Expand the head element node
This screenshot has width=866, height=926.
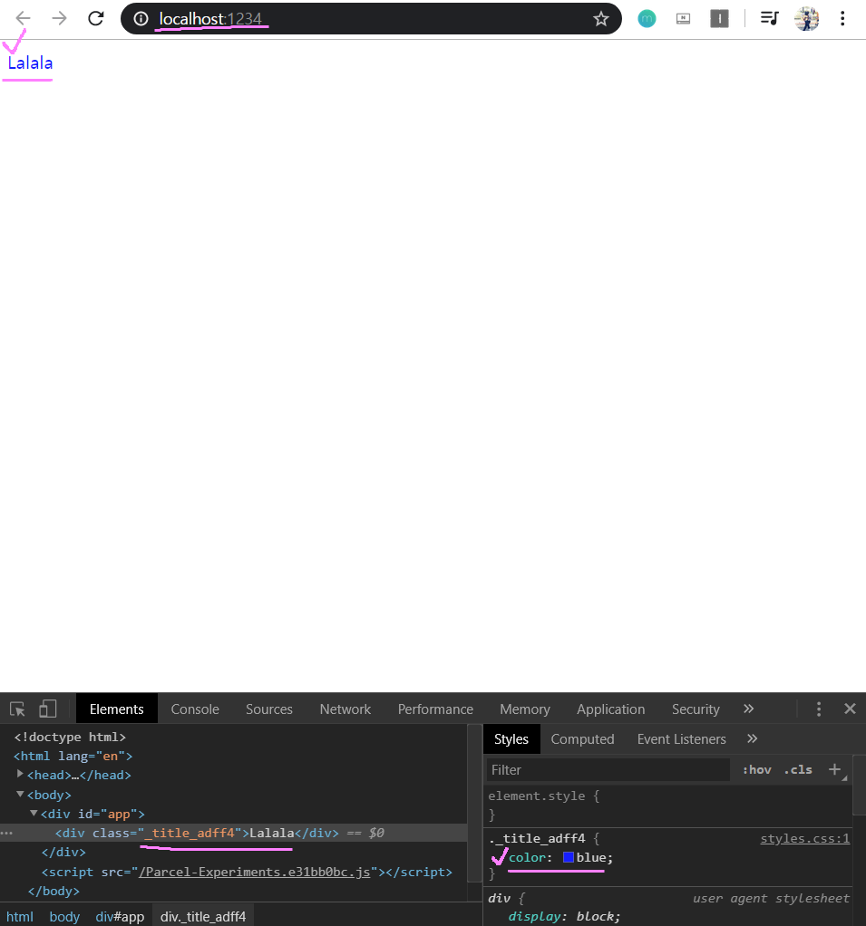tap(20, 774)
